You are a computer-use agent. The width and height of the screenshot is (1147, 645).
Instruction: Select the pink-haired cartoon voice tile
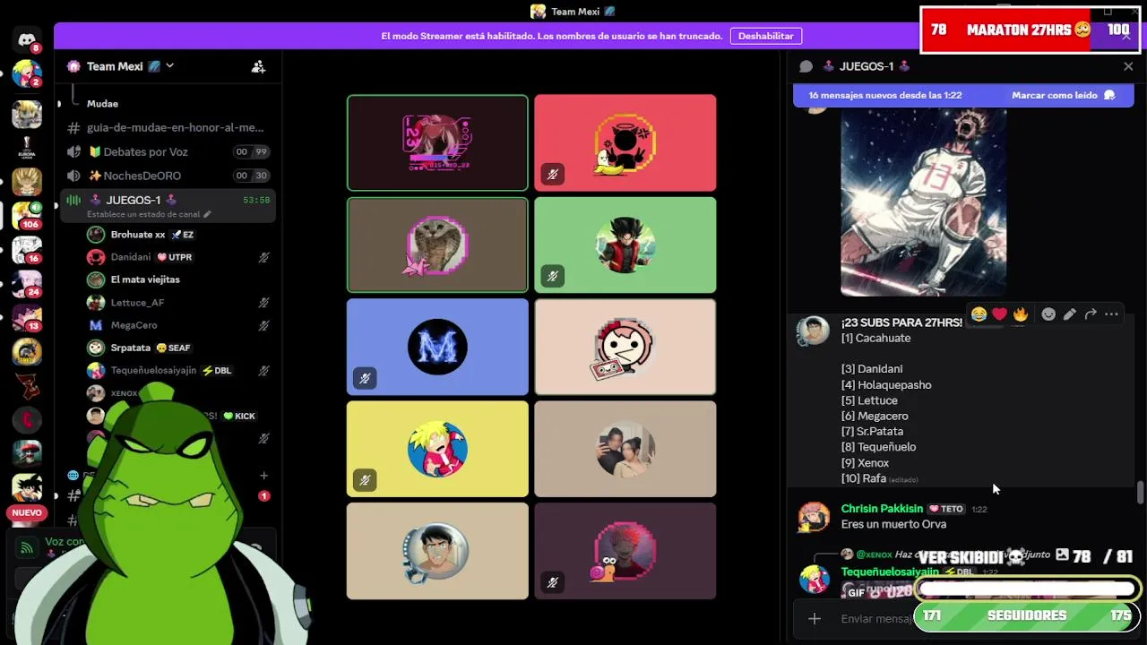point(625,347)
